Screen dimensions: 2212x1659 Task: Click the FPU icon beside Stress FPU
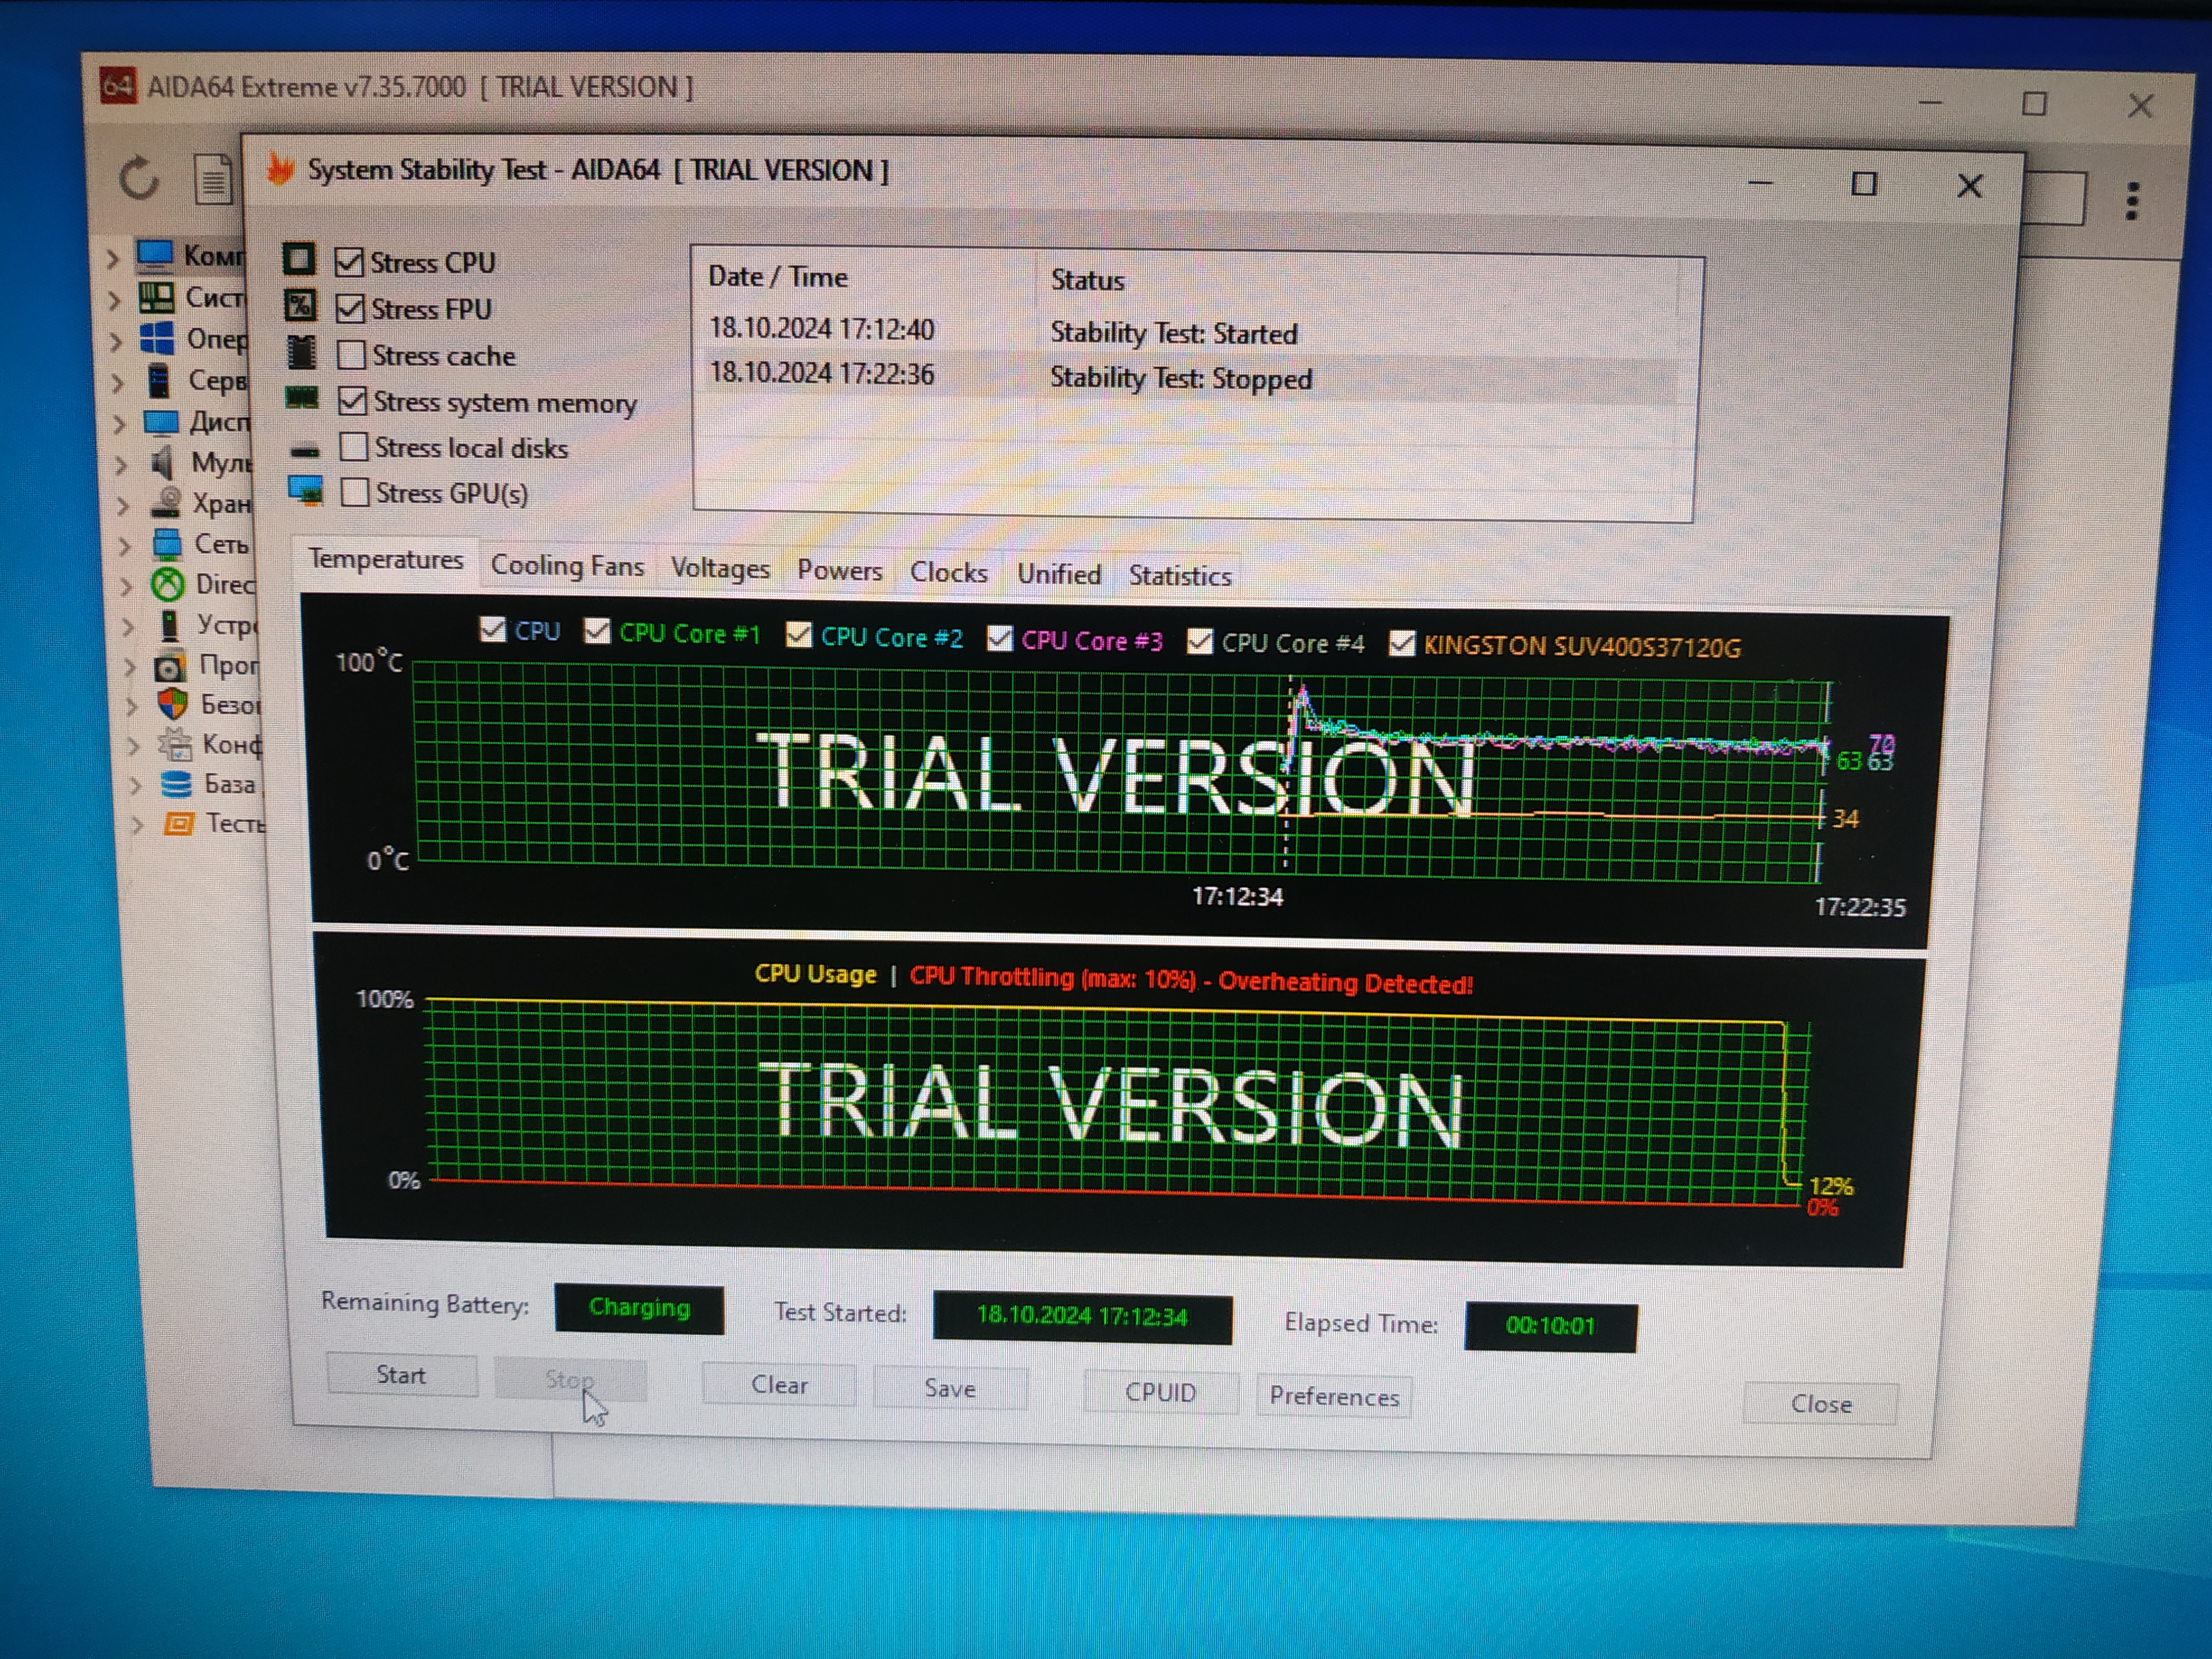coord(300,305)
